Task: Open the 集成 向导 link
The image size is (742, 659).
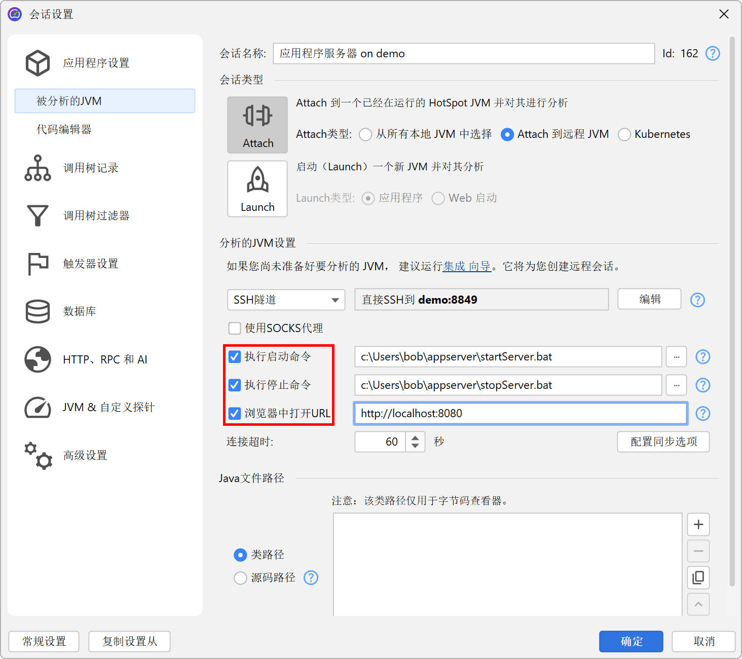Action: coord(466,266)
